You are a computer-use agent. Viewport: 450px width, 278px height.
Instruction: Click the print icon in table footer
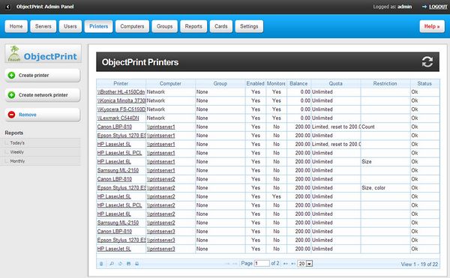137,264
